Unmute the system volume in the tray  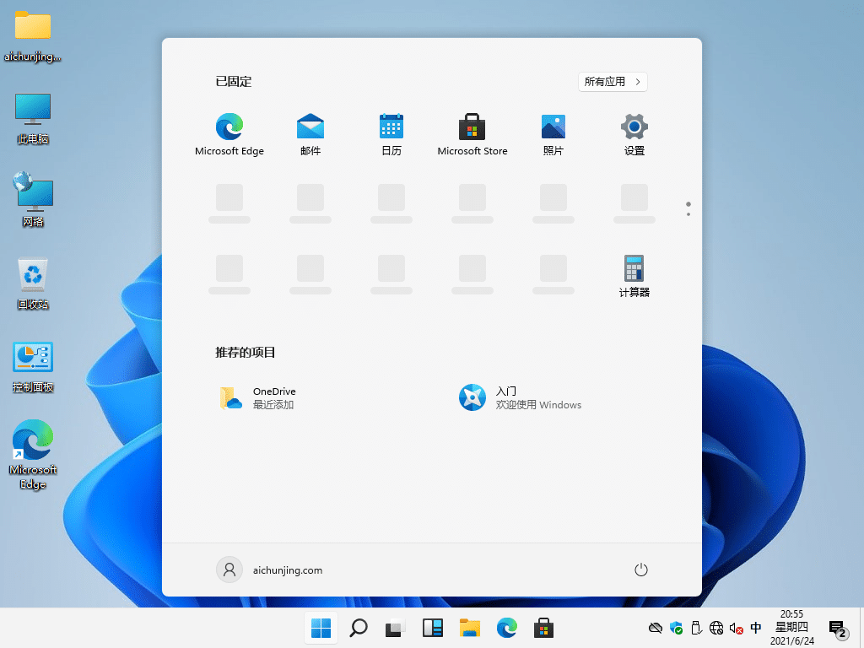[736, 628]
